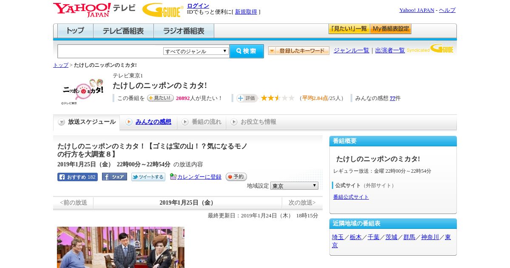Open the ヘルプ link
Viewport: 510px width, 268px height.
click(x=447, y=10)
